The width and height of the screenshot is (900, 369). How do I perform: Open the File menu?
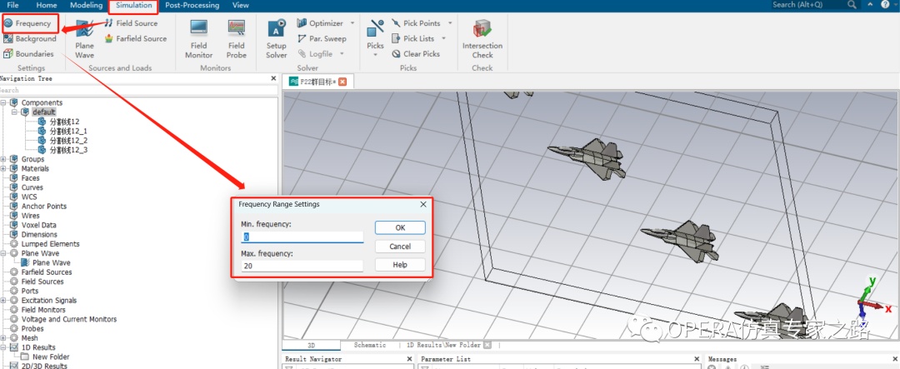click(x=12, y=5)
